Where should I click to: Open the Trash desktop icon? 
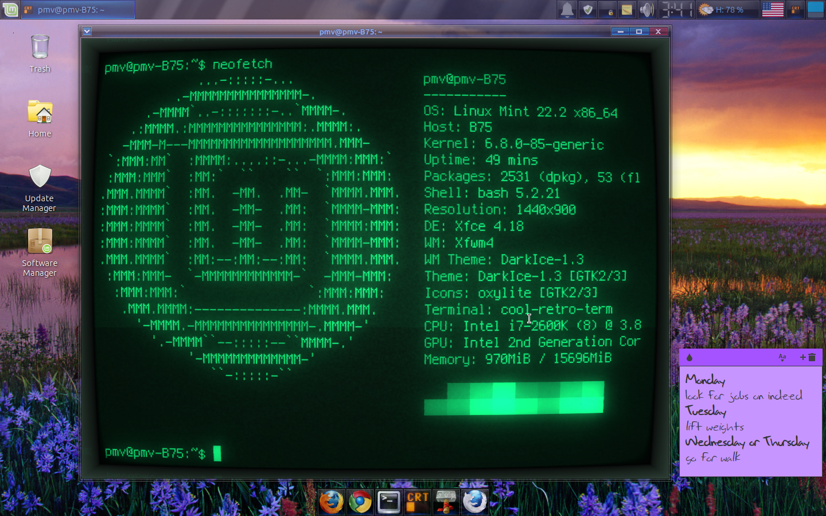40,53
